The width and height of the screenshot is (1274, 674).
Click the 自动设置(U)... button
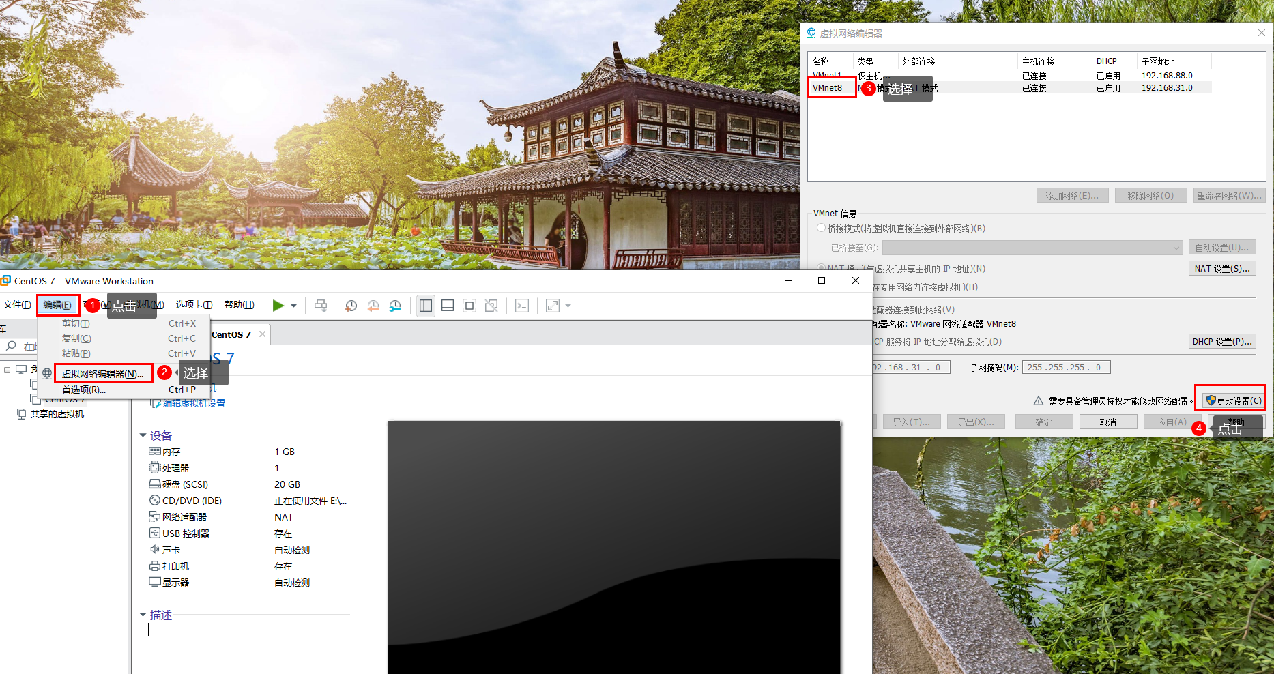[x=1222, y=248]
